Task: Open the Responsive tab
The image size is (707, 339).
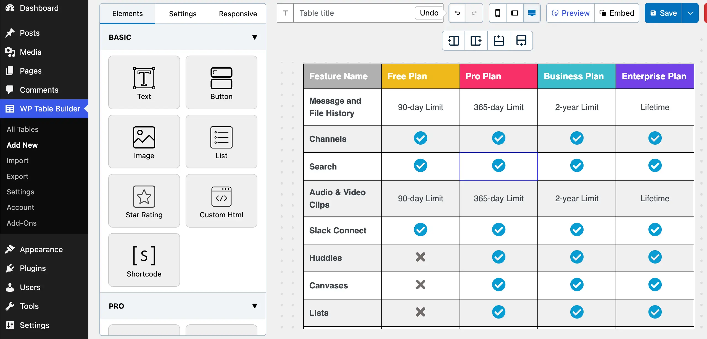Action: pyautogui.click(x=238, y=14)
